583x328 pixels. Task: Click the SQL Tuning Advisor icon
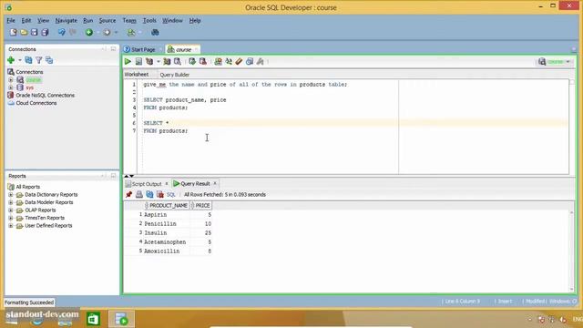[178, 61]
